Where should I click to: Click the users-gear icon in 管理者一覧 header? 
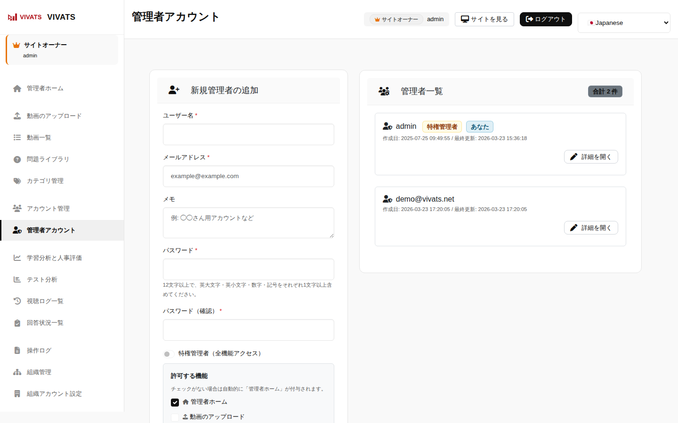click(384, 91)
